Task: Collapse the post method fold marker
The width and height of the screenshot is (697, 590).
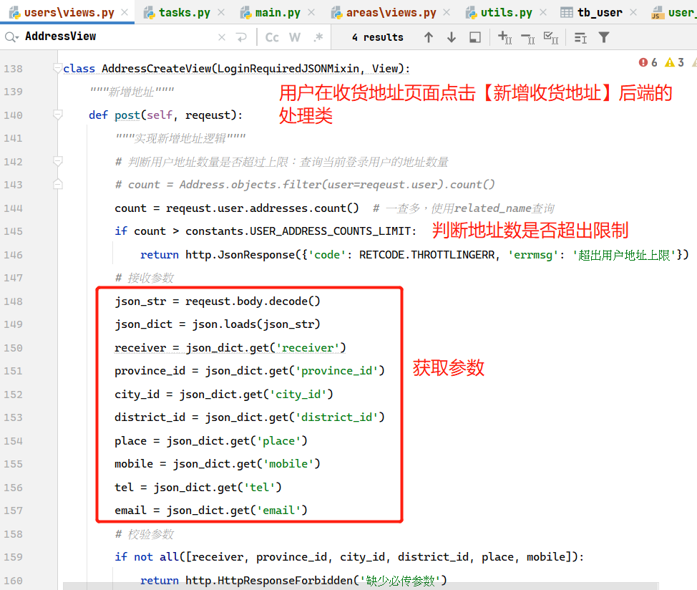Action: pos(58,115)
